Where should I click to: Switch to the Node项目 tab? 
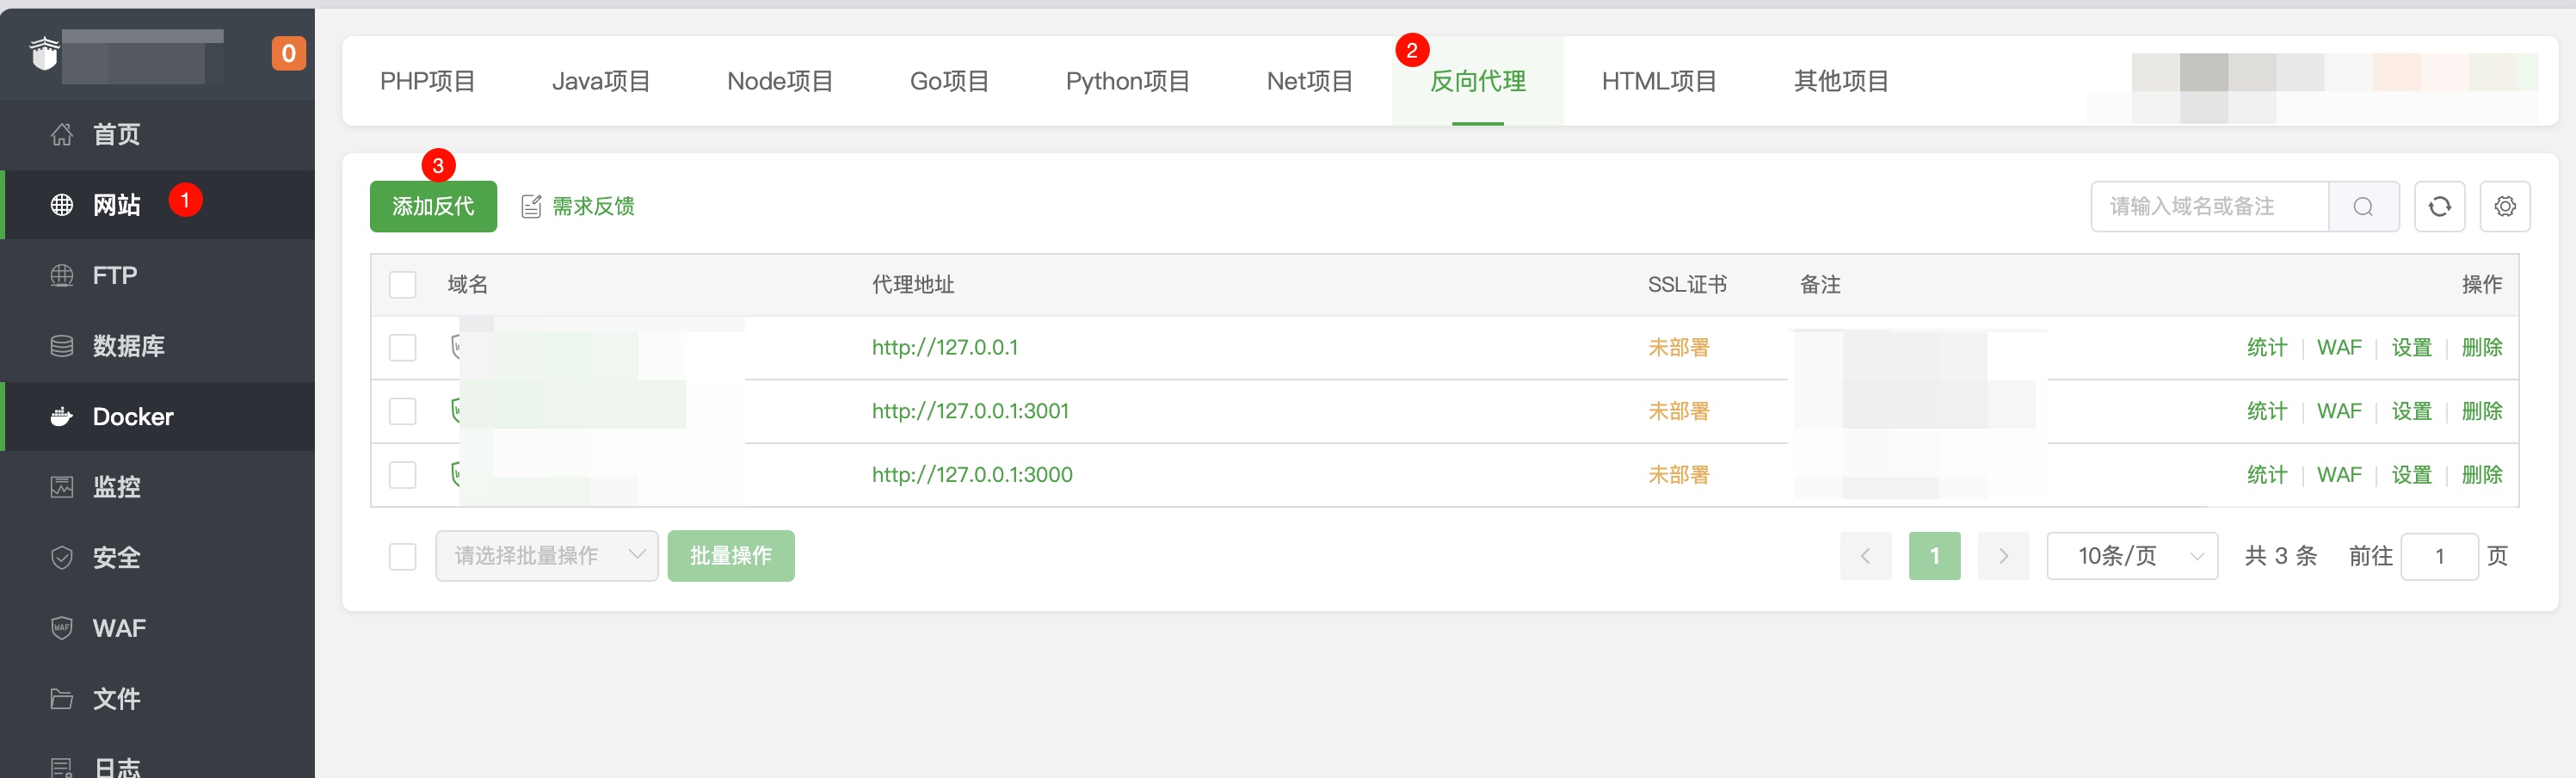(780, 81)
